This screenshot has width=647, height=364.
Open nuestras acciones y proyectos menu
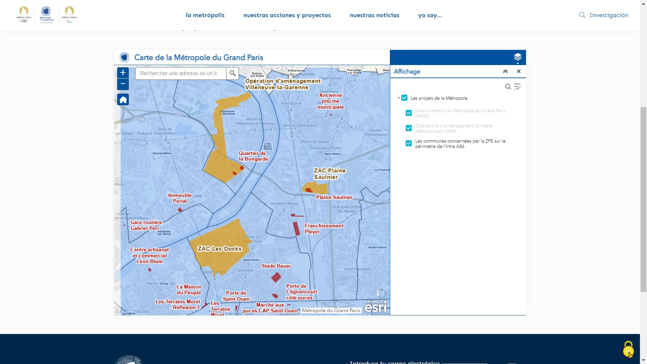pyautogui.click(x=287, y=15)
